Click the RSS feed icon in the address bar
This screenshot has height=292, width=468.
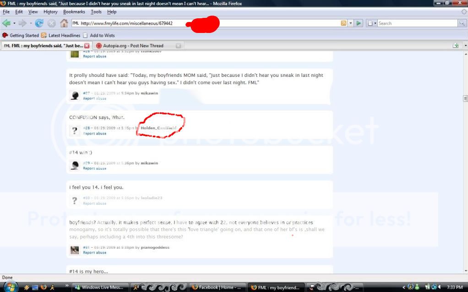pyautogui.click(x=343, y=23)
